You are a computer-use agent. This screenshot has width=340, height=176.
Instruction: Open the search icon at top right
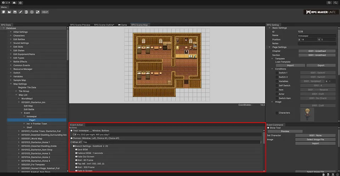[x=335, y=2]
